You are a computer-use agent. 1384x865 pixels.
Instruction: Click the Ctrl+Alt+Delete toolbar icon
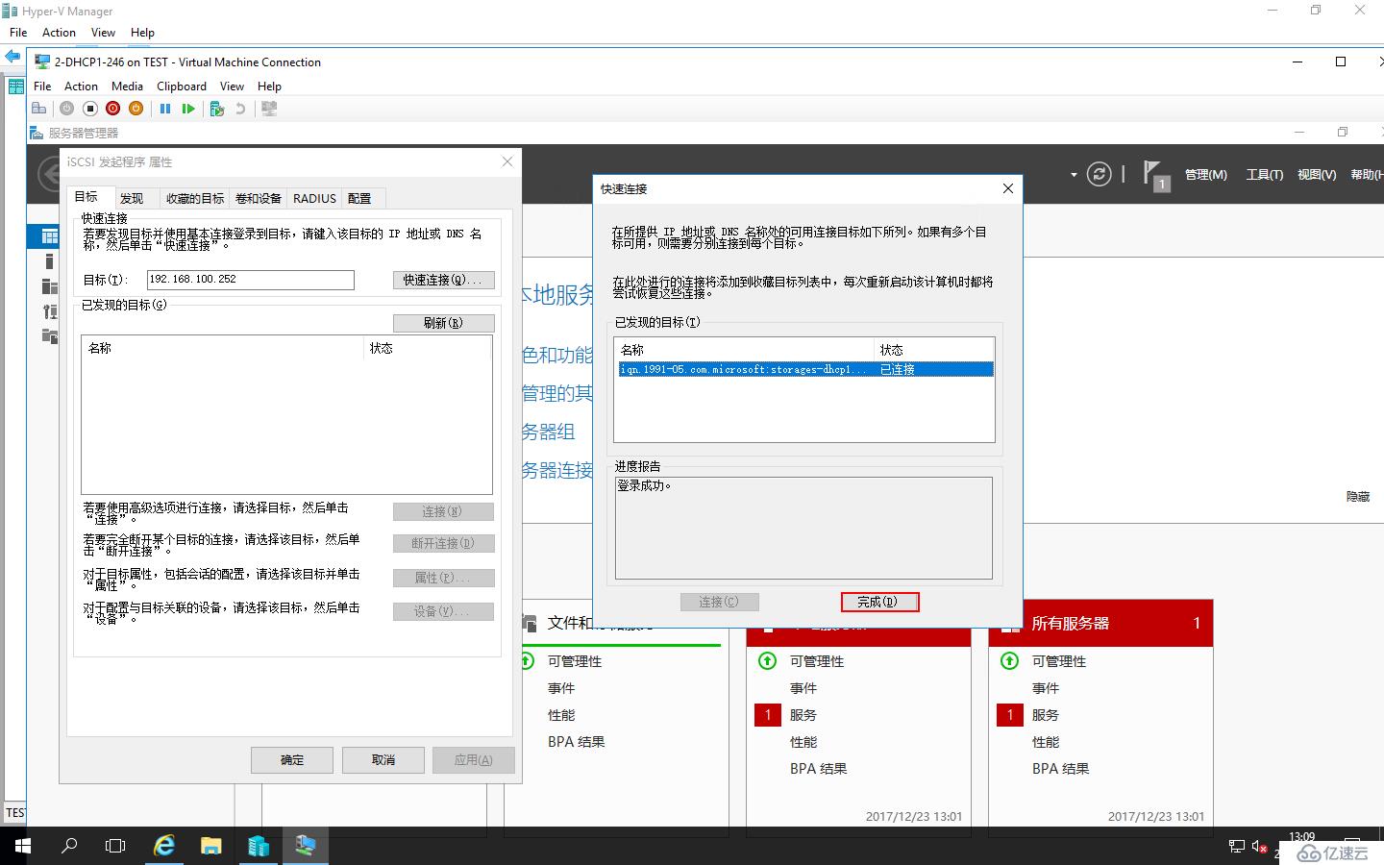(x=39, y=109)
